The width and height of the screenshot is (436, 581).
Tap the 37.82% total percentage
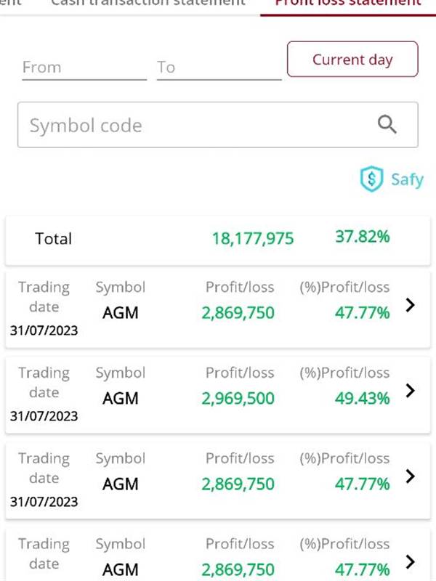coord(363,237)
